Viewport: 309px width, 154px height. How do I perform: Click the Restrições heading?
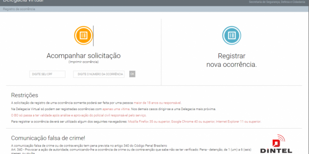pyautogui.click(x=24, y=95)
